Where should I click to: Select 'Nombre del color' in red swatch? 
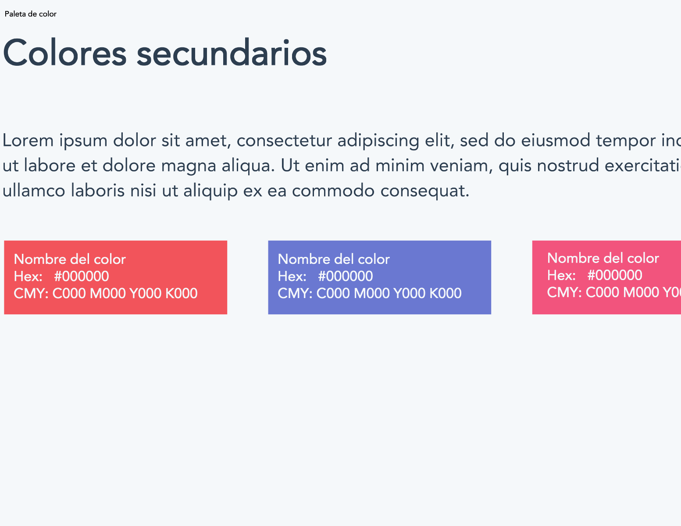[x=70, y=259]
